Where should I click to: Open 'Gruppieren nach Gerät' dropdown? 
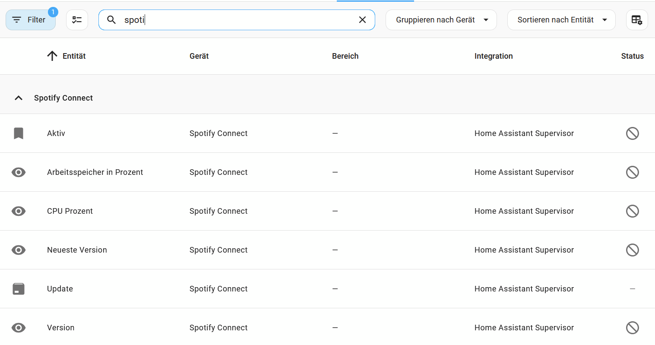tap(441, 20)
